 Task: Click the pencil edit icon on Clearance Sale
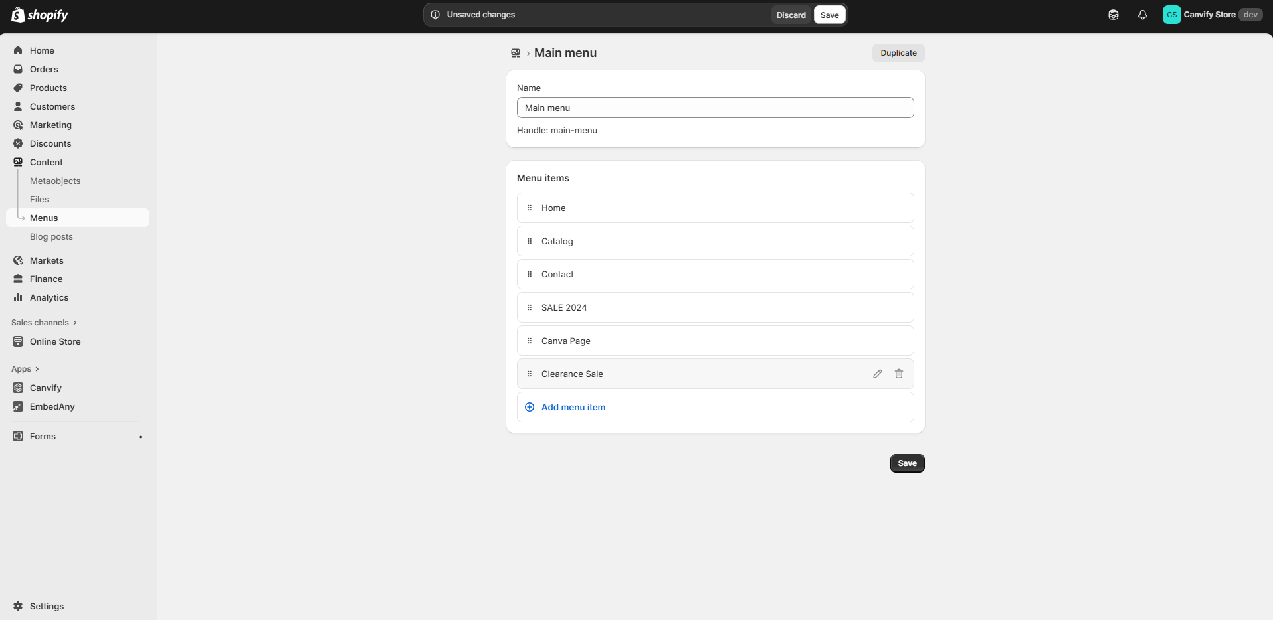click(878, 374)
